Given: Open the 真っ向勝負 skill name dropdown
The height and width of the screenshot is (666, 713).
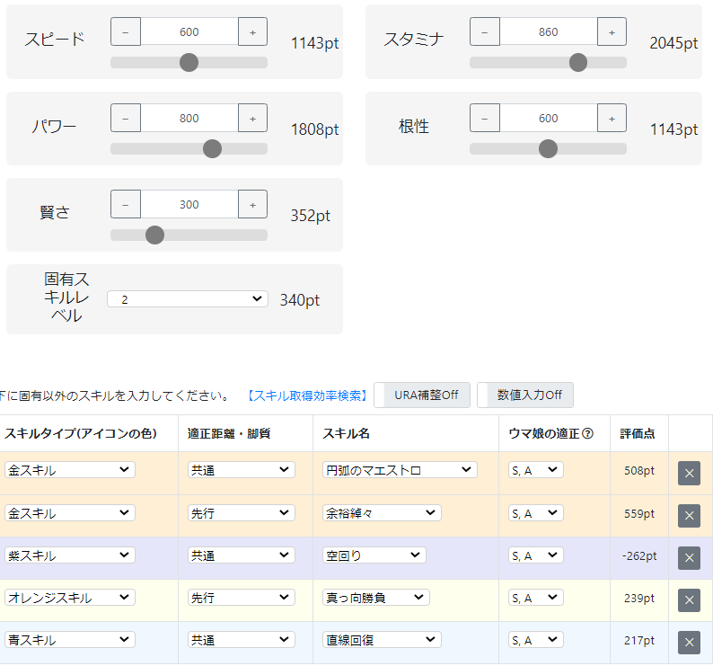Looking at the screenshot, I should pos(376,598).
